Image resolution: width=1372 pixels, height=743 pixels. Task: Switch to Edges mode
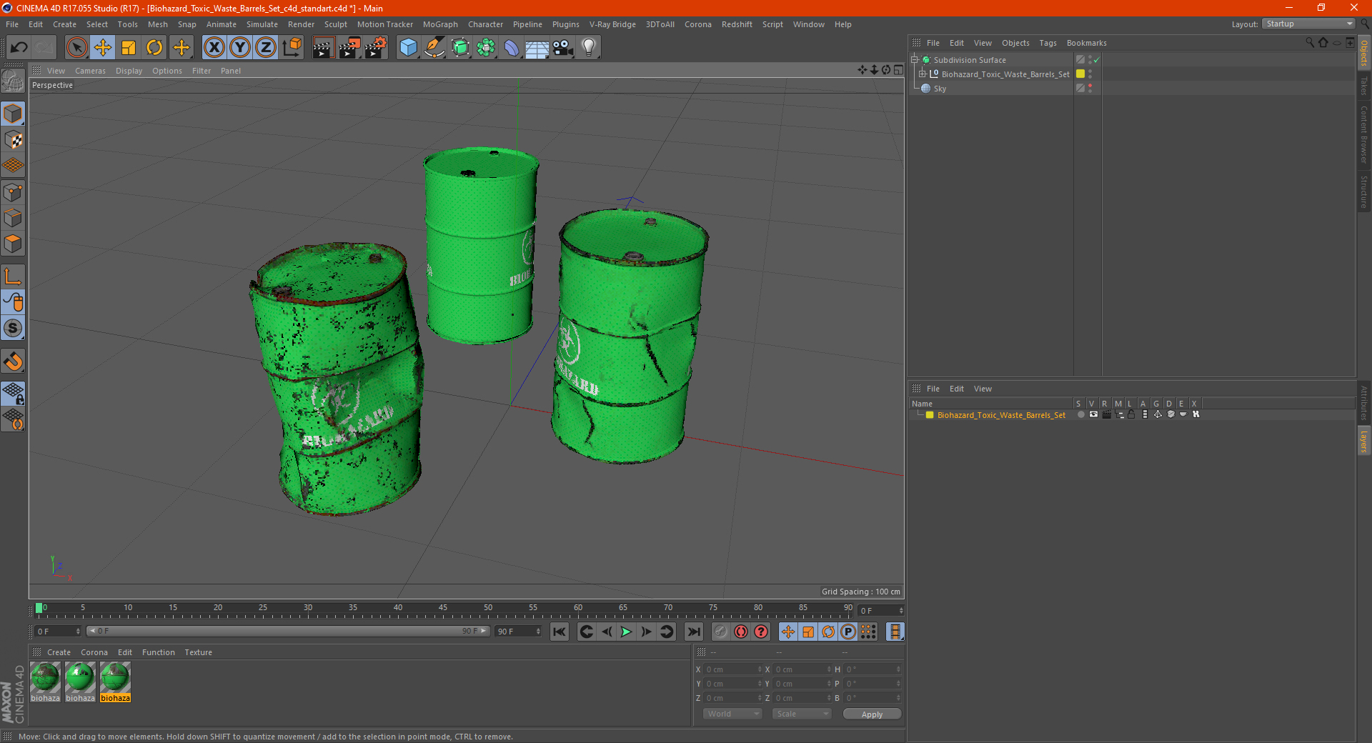[13, 218]
